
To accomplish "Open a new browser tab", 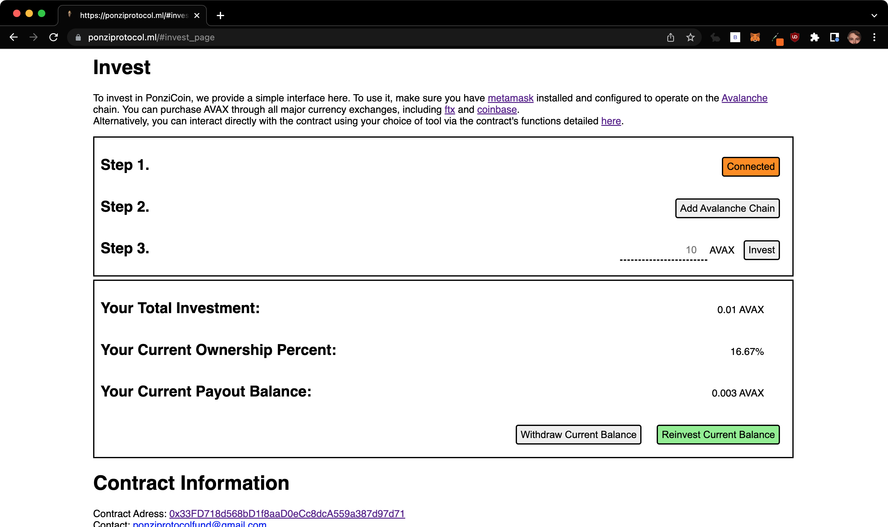I will [220, 15].
